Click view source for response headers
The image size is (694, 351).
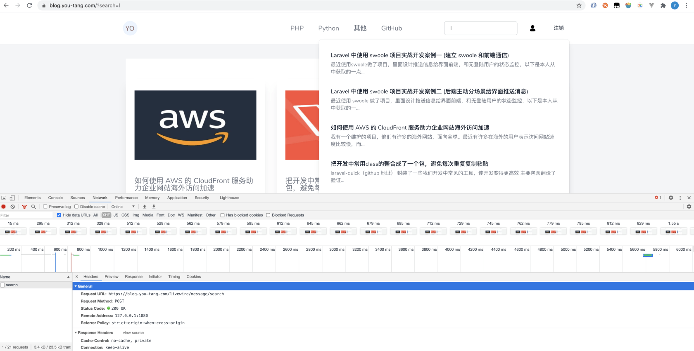133,333
